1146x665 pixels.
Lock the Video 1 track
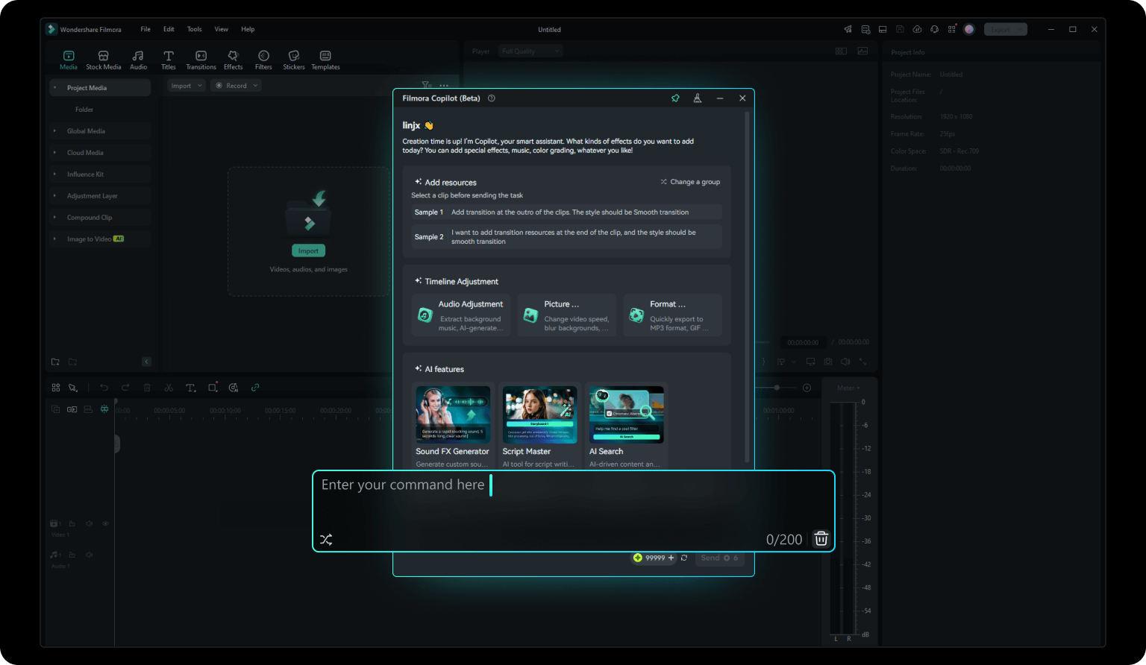pyautogui.click(x=72, y=523)
